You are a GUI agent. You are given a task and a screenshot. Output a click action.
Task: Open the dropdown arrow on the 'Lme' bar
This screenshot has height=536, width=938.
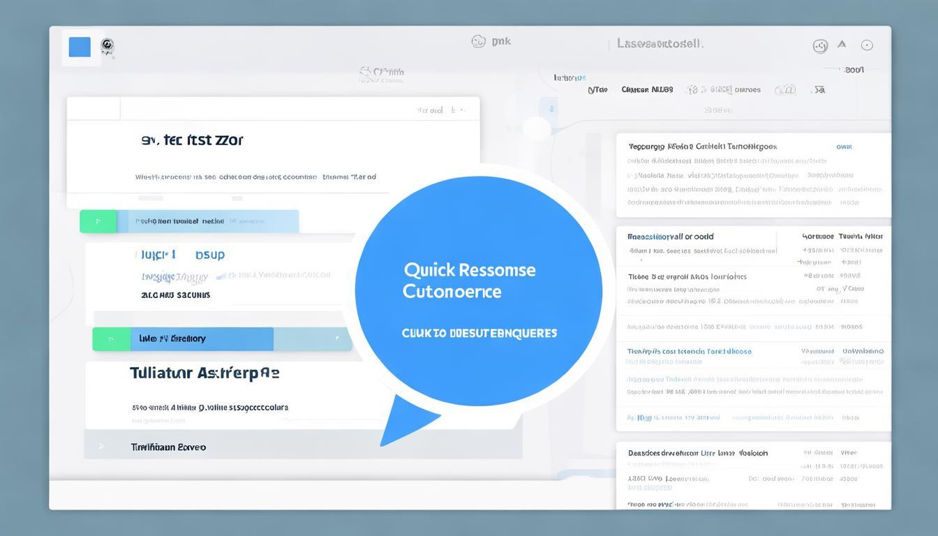click(x=337, y=339)
